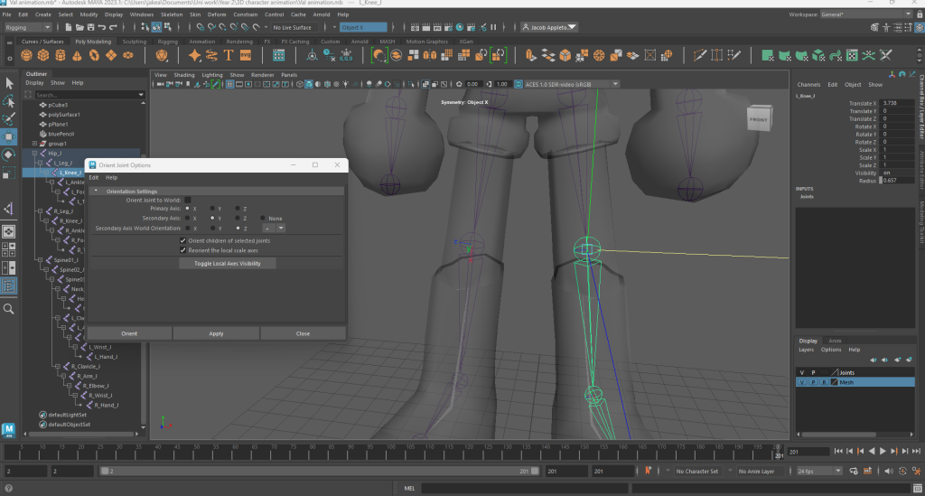The image size is (925, 496).
Task: Select the polygon Type text tool
Action: coord(229,55)
